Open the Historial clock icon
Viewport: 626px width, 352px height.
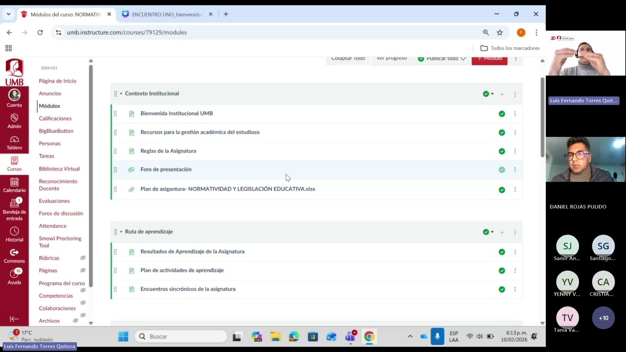14,231
